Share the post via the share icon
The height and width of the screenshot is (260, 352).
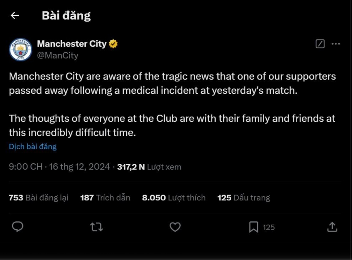[333, 227]
